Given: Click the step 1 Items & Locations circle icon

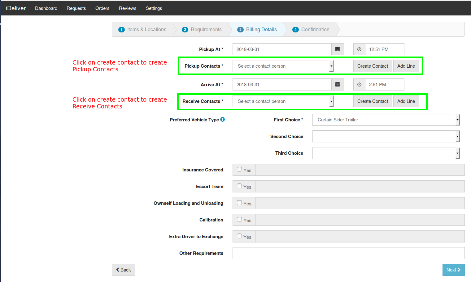Looking at the screenshot, I should pyautogui.click(x=121, y=29).
